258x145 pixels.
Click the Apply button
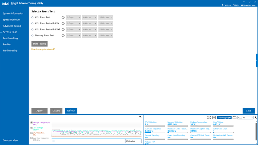40,111
